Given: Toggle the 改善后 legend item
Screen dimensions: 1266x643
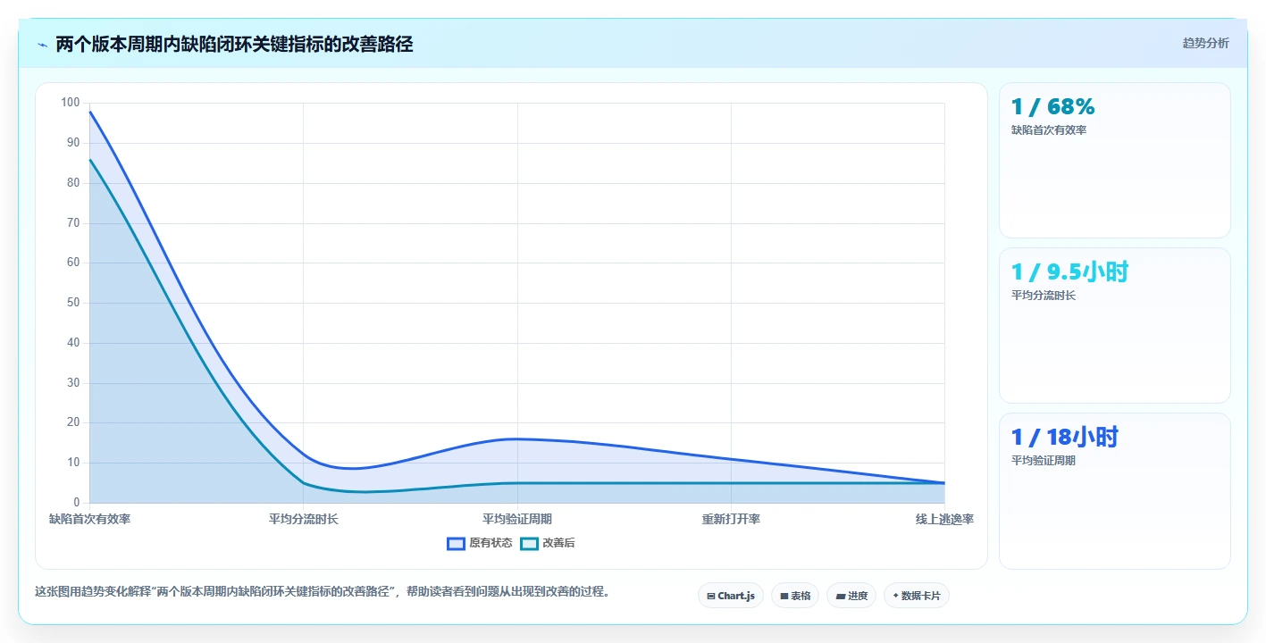Looking at the screenshot, I should click(x=548, y=543).
